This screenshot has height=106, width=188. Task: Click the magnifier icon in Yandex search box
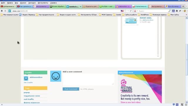tap(169, 11)
